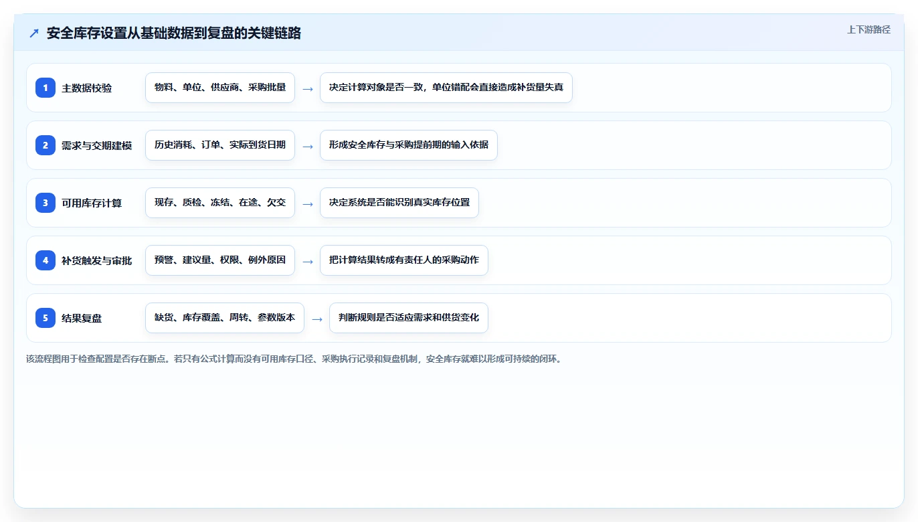Click the 物料、单位、供应商、采购批量 box
This screenshot has width=918, height=522.
220,88
